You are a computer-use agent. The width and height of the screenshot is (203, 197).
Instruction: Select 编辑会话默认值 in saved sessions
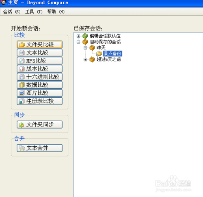(105, 36)
